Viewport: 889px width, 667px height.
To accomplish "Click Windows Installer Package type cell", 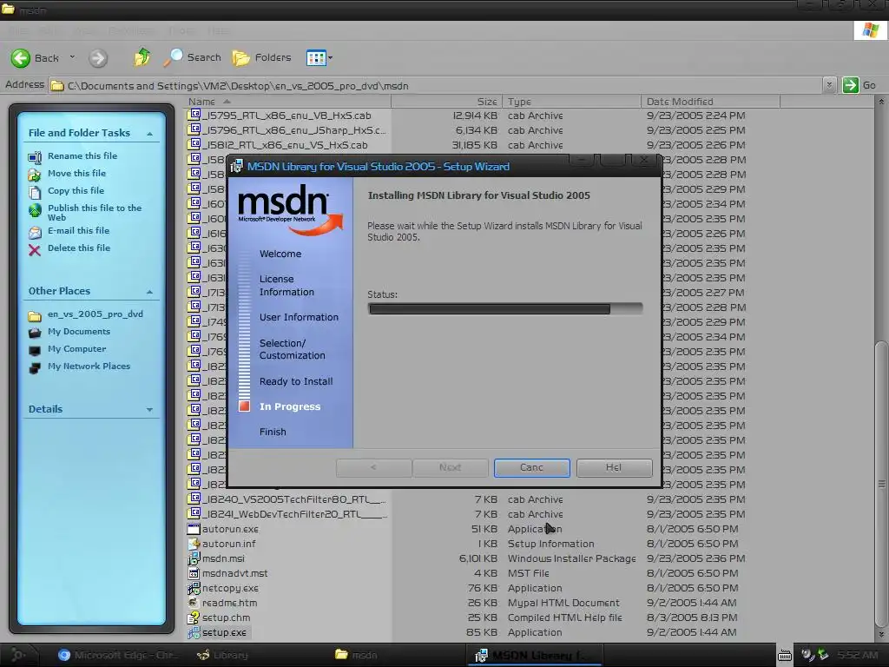I will pos(571,558).
